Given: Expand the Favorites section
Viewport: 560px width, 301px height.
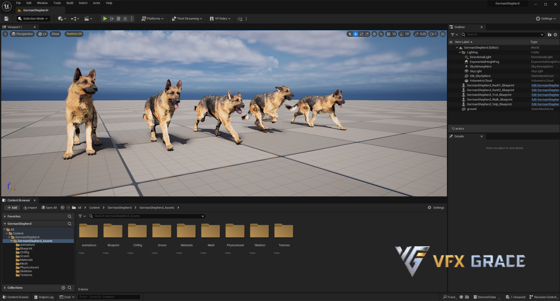Looking at the screenshot, I should tap(5, 217).
